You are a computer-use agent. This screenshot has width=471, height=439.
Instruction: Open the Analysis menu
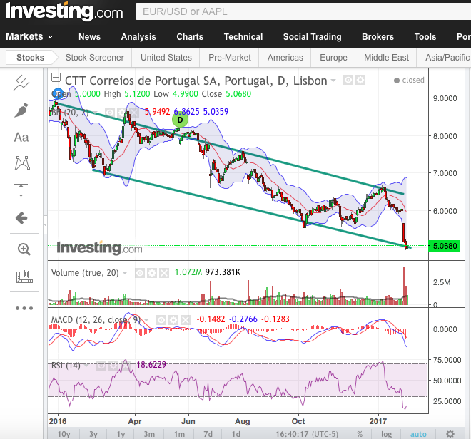point(138,37)
